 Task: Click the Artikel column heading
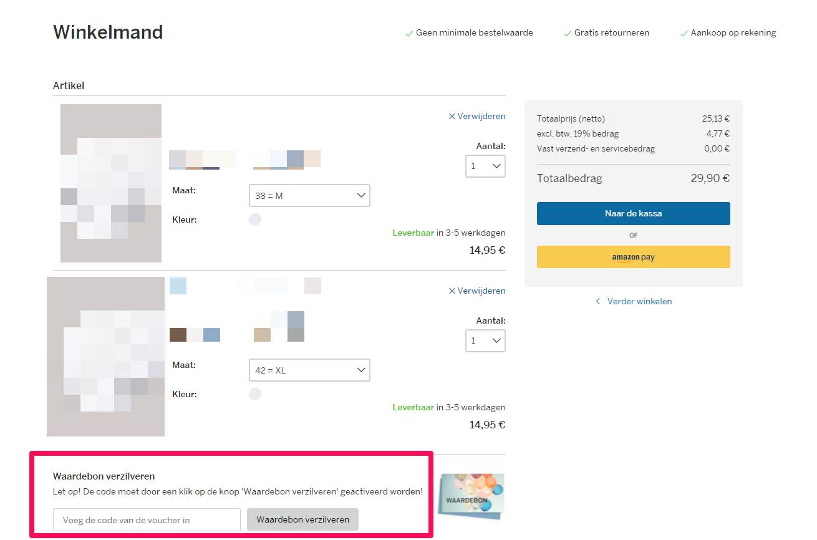tap(69, 85)
